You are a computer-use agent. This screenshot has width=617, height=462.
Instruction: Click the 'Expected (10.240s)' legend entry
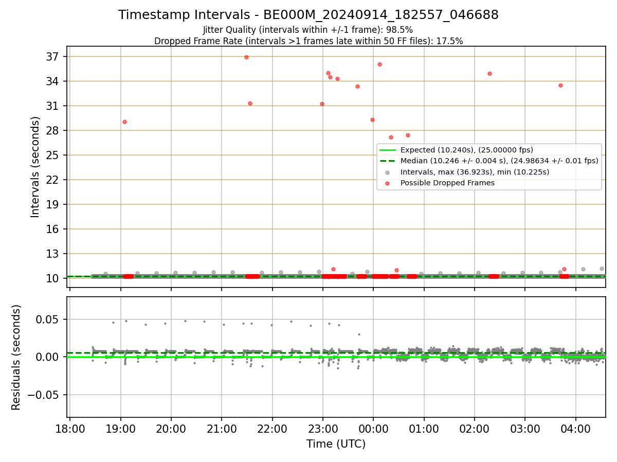[466, 150]
